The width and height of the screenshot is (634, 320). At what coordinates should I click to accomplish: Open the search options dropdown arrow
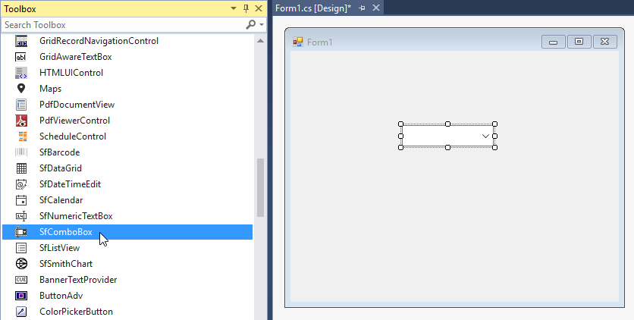(262, 25)
